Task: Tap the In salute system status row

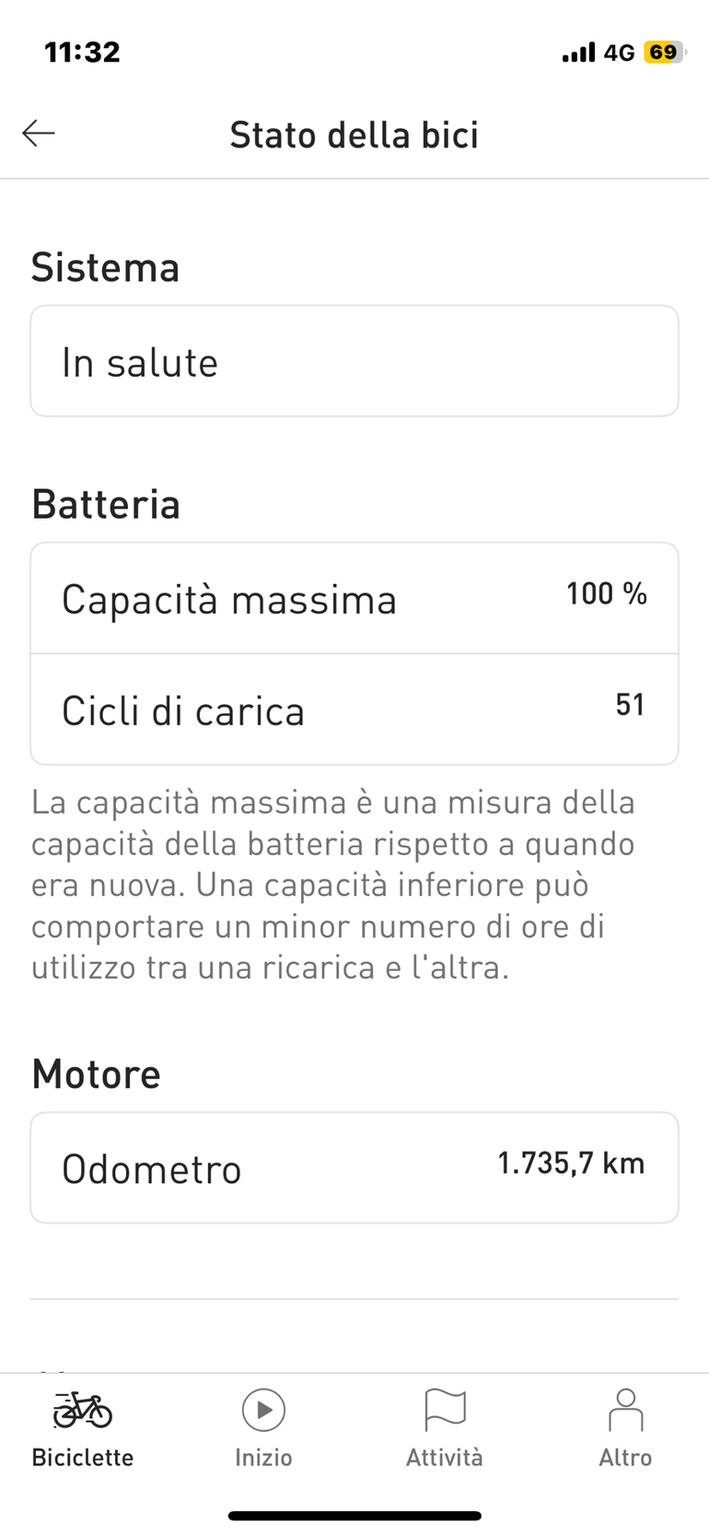Action: coord(354,361)
